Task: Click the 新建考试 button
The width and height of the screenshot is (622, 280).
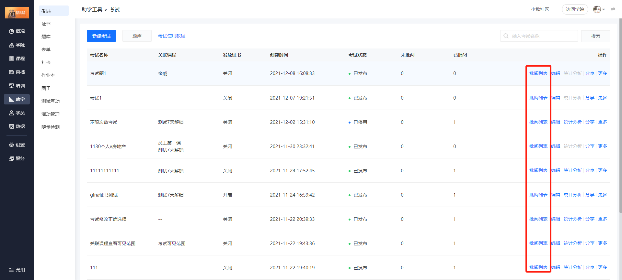Action: 101,36
